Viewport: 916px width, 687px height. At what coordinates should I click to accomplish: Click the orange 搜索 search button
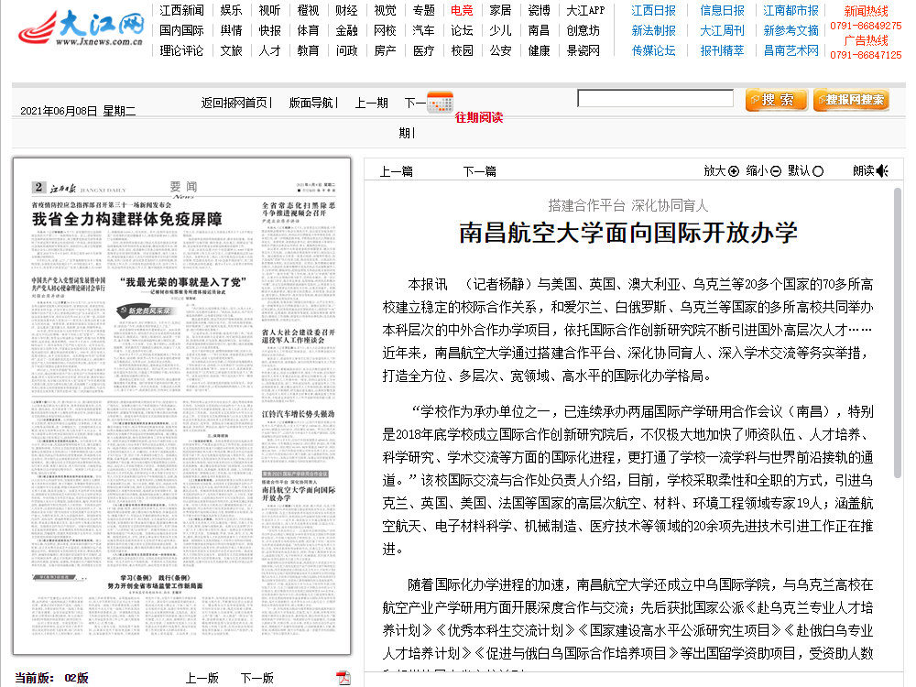coord(776,100)
